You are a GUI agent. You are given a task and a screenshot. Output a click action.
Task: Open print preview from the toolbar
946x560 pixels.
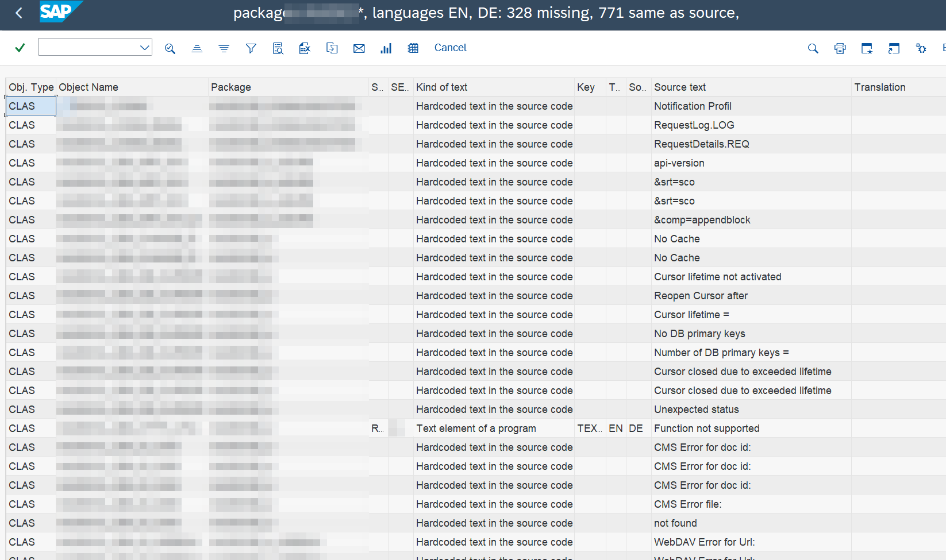(x=278, y=48)
